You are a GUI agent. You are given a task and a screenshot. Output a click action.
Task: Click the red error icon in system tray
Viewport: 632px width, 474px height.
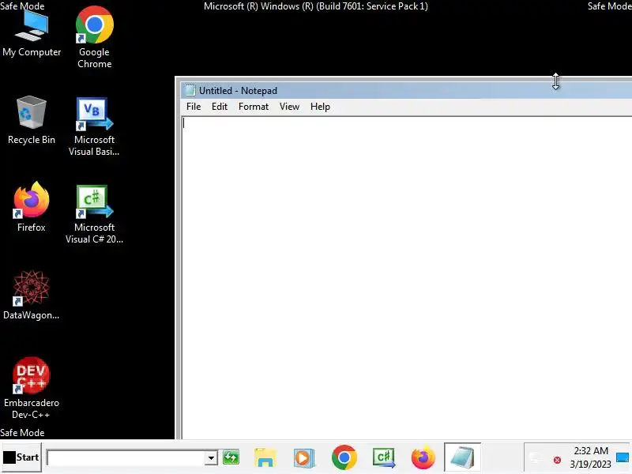click(557, 460)
